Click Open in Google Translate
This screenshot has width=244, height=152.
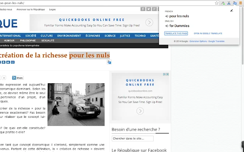tap(208, 33)
